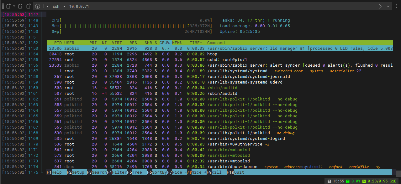Sort by the CPU% column header
The image size is (401, 184).
(165, 43)
